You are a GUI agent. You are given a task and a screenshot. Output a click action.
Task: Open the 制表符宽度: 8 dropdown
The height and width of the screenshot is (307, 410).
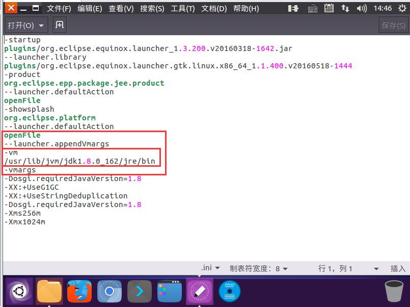(x=259, y=269)
